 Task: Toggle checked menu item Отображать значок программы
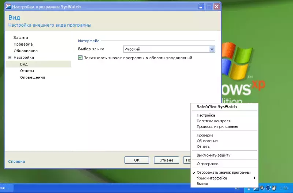pos(225,172)
